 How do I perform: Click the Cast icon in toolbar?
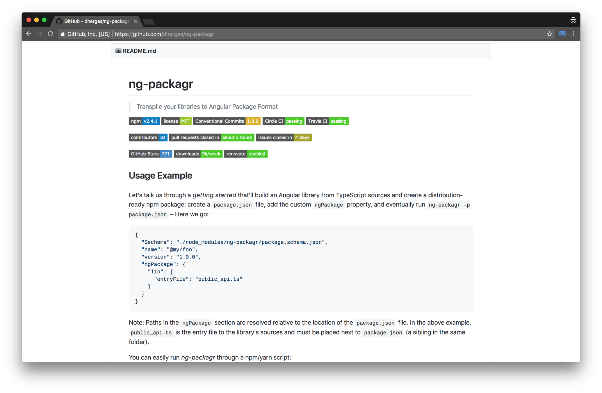click(562, 34)
